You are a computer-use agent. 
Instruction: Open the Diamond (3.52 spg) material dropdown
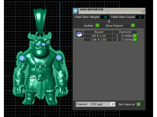[113, 104]
